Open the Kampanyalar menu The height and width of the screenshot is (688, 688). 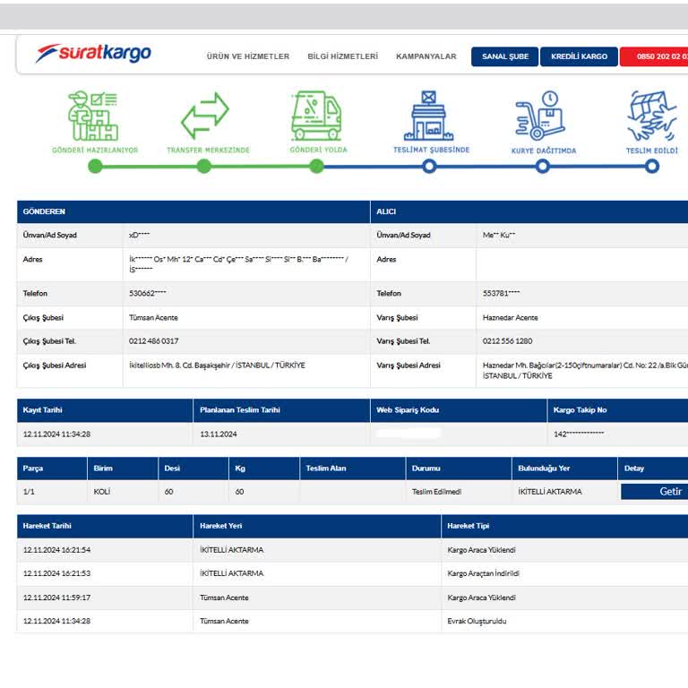pyautogui.click(x=426, y=56)
